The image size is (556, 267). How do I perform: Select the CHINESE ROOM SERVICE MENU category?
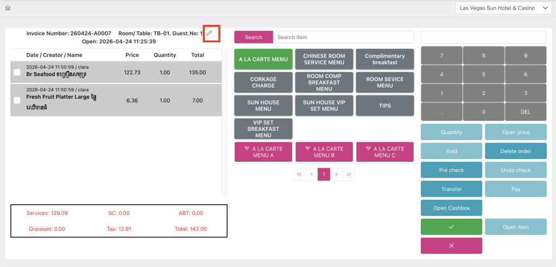[x=324, y=59]
